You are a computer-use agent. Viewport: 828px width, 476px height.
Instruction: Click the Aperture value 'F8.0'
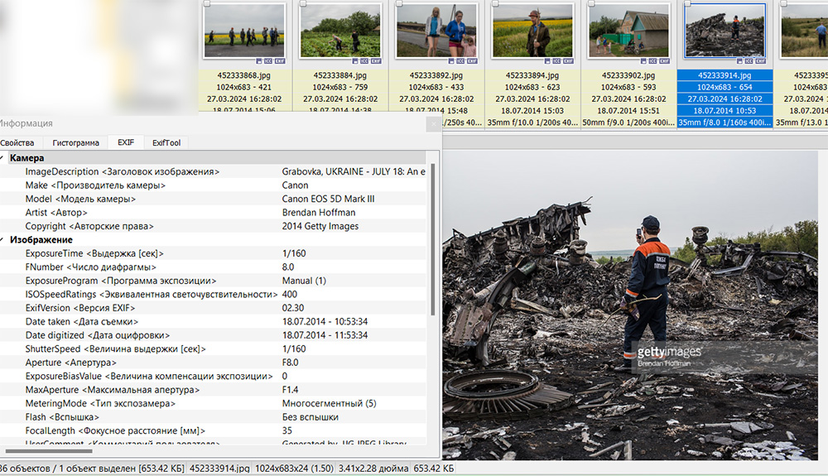click(x=290, y=363)
